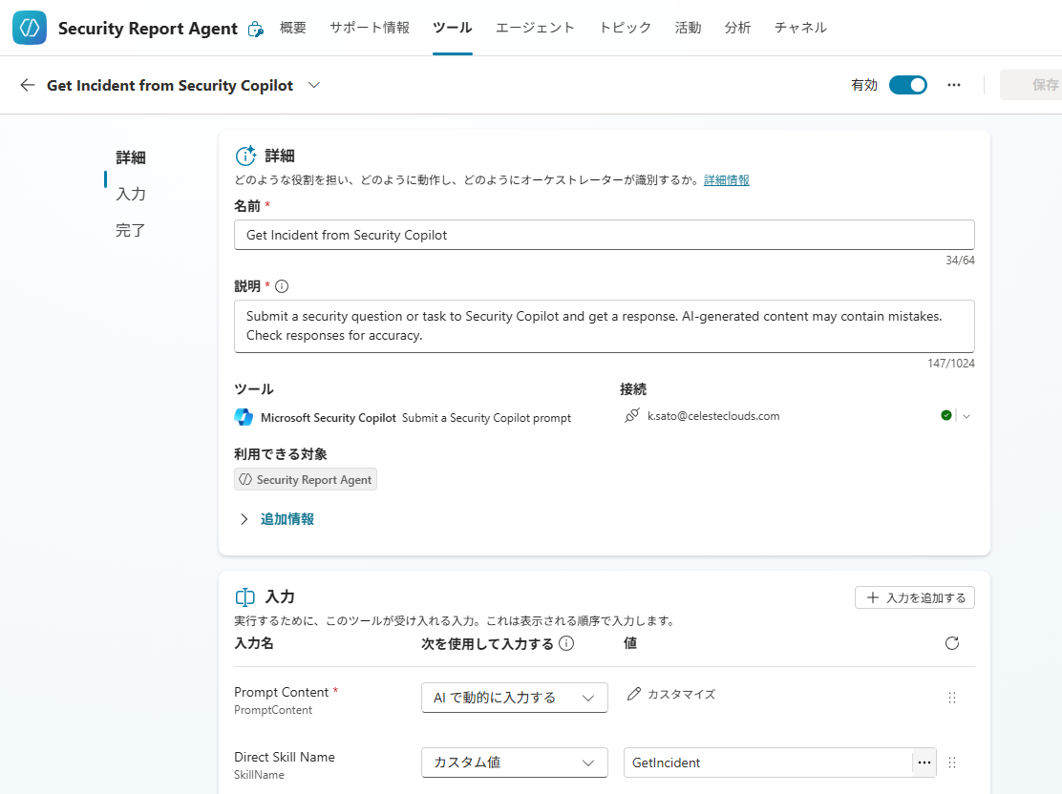
Task: Click the green connection status check icon
Action: click(x=946, y=416)
